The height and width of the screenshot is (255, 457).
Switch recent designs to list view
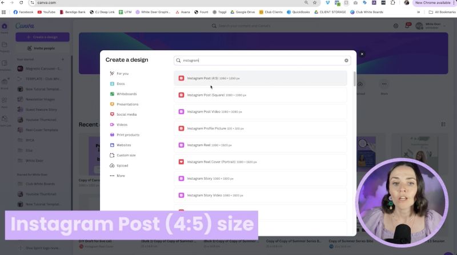tap(443, 124)
